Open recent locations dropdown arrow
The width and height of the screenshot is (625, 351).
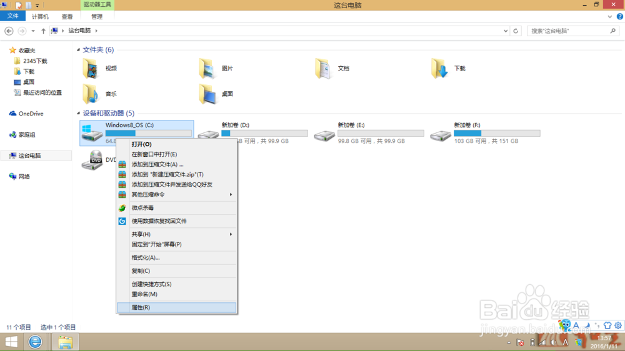pos(33,31)
